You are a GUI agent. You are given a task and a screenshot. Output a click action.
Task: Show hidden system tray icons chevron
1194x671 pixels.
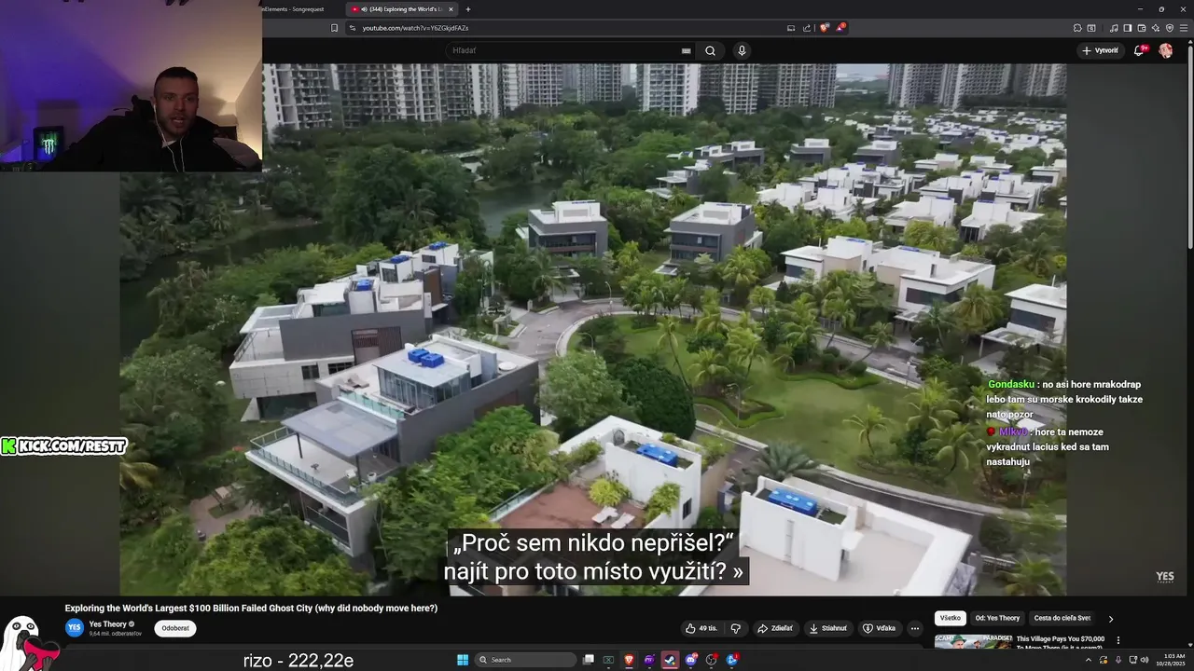[x=1089, y=660]
